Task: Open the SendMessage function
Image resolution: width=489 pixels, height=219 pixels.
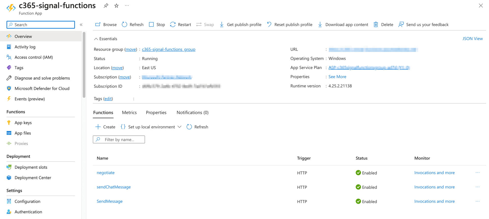Action: (110, 201)
